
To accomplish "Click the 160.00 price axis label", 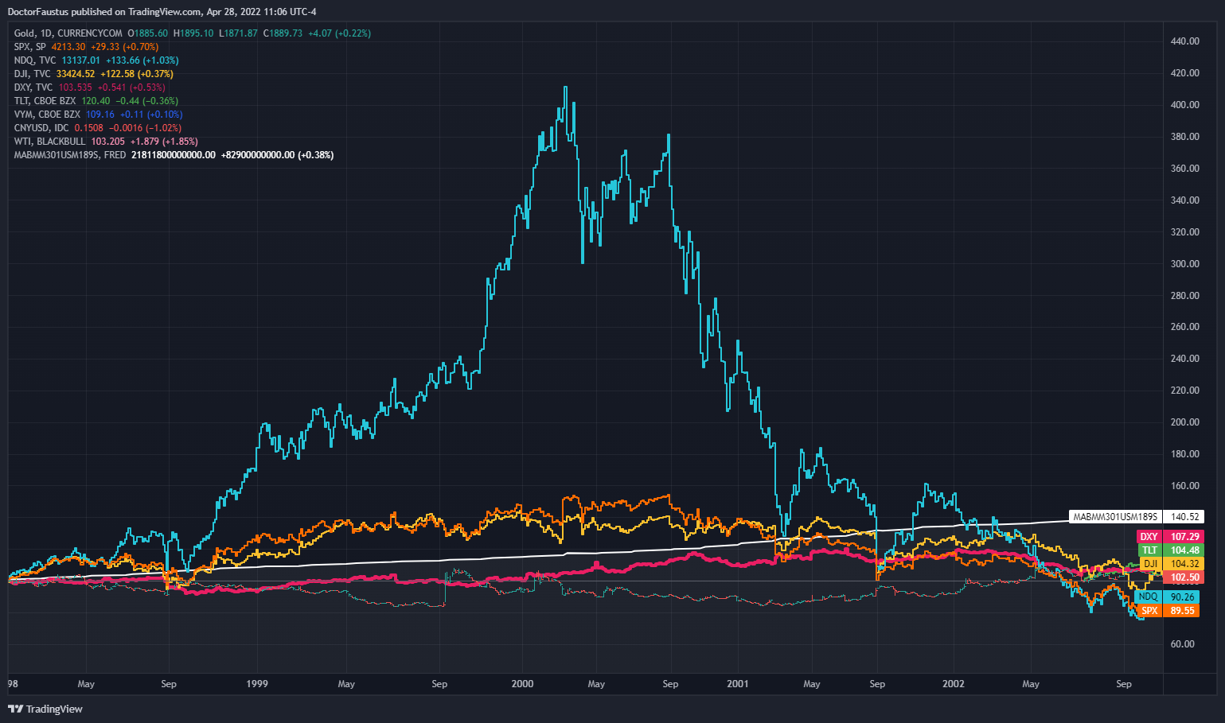I will pyautogui.click(x=1184, y=486).
